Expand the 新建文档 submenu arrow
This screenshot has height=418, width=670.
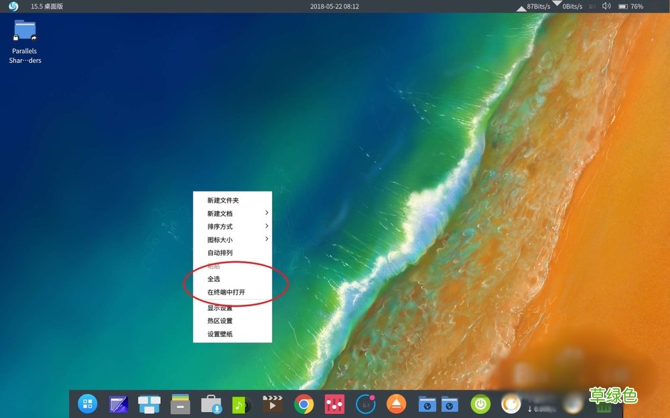pyautogui.click(x=265, y=213)
